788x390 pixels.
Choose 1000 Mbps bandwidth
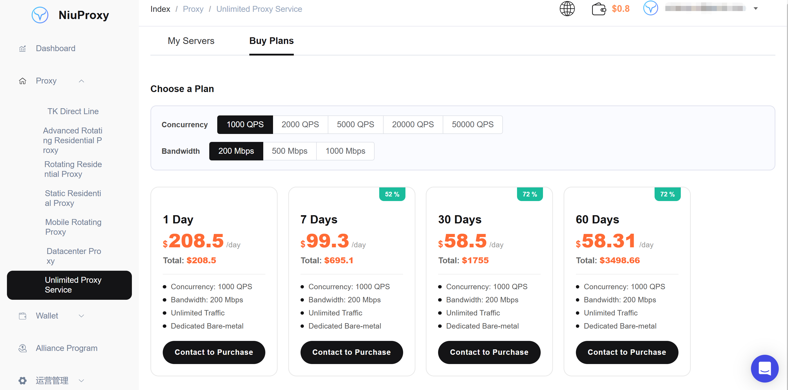coord(345,151)
